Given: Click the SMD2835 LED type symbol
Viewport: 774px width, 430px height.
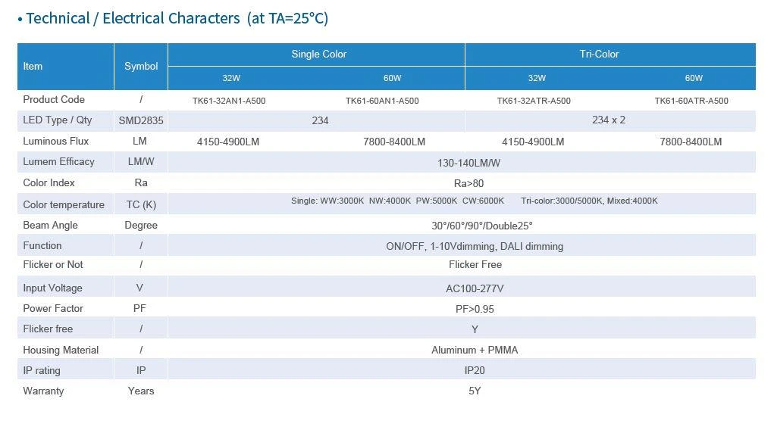Looking at the screenshot, I should coord(141,120).
